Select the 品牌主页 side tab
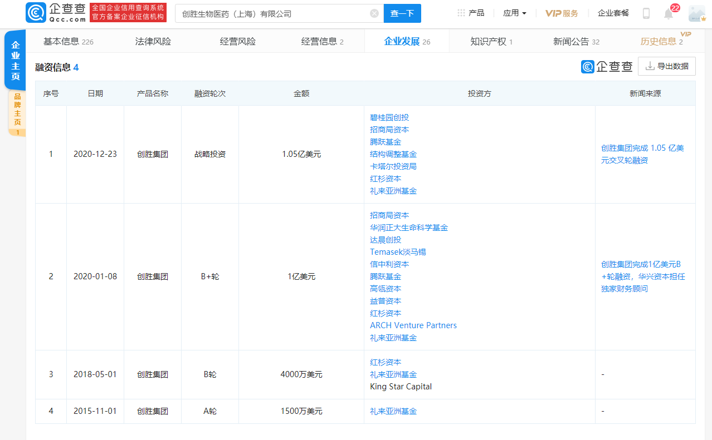The width and height of the screenshot is (712, 440). 17,113
